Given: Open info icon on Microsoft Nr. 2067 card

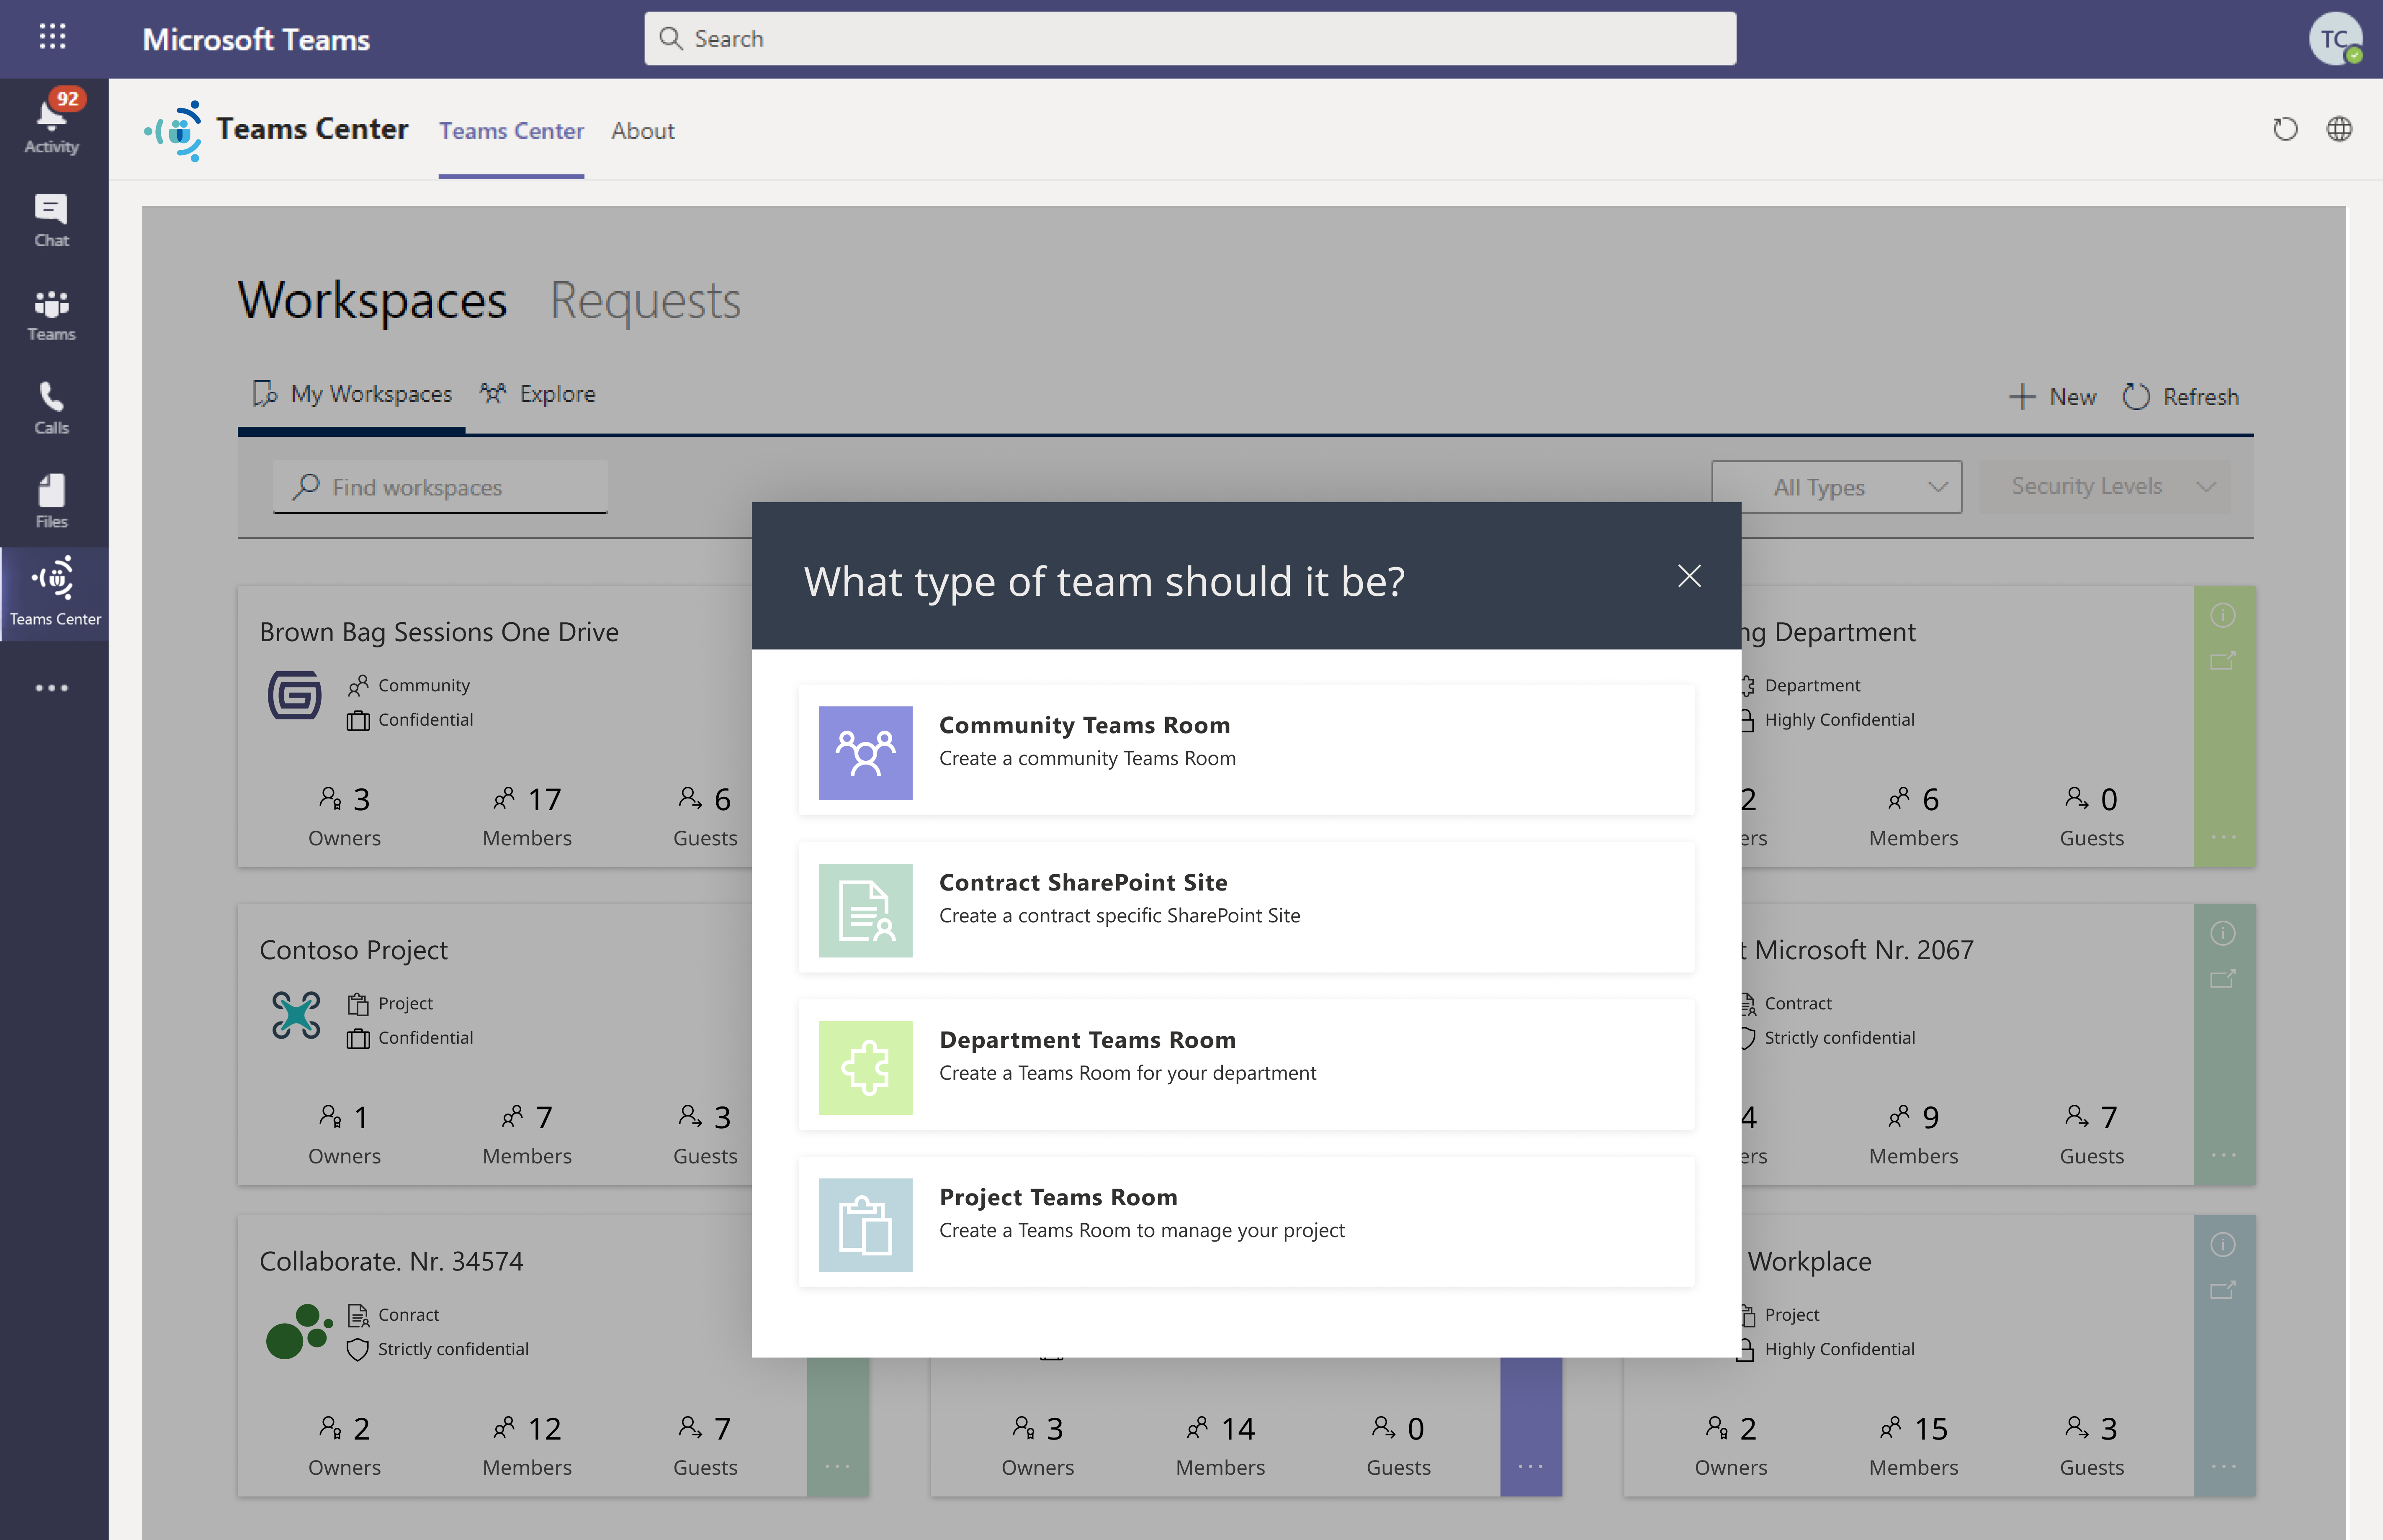Looking at the screenshot, I should click(2223, 934).
